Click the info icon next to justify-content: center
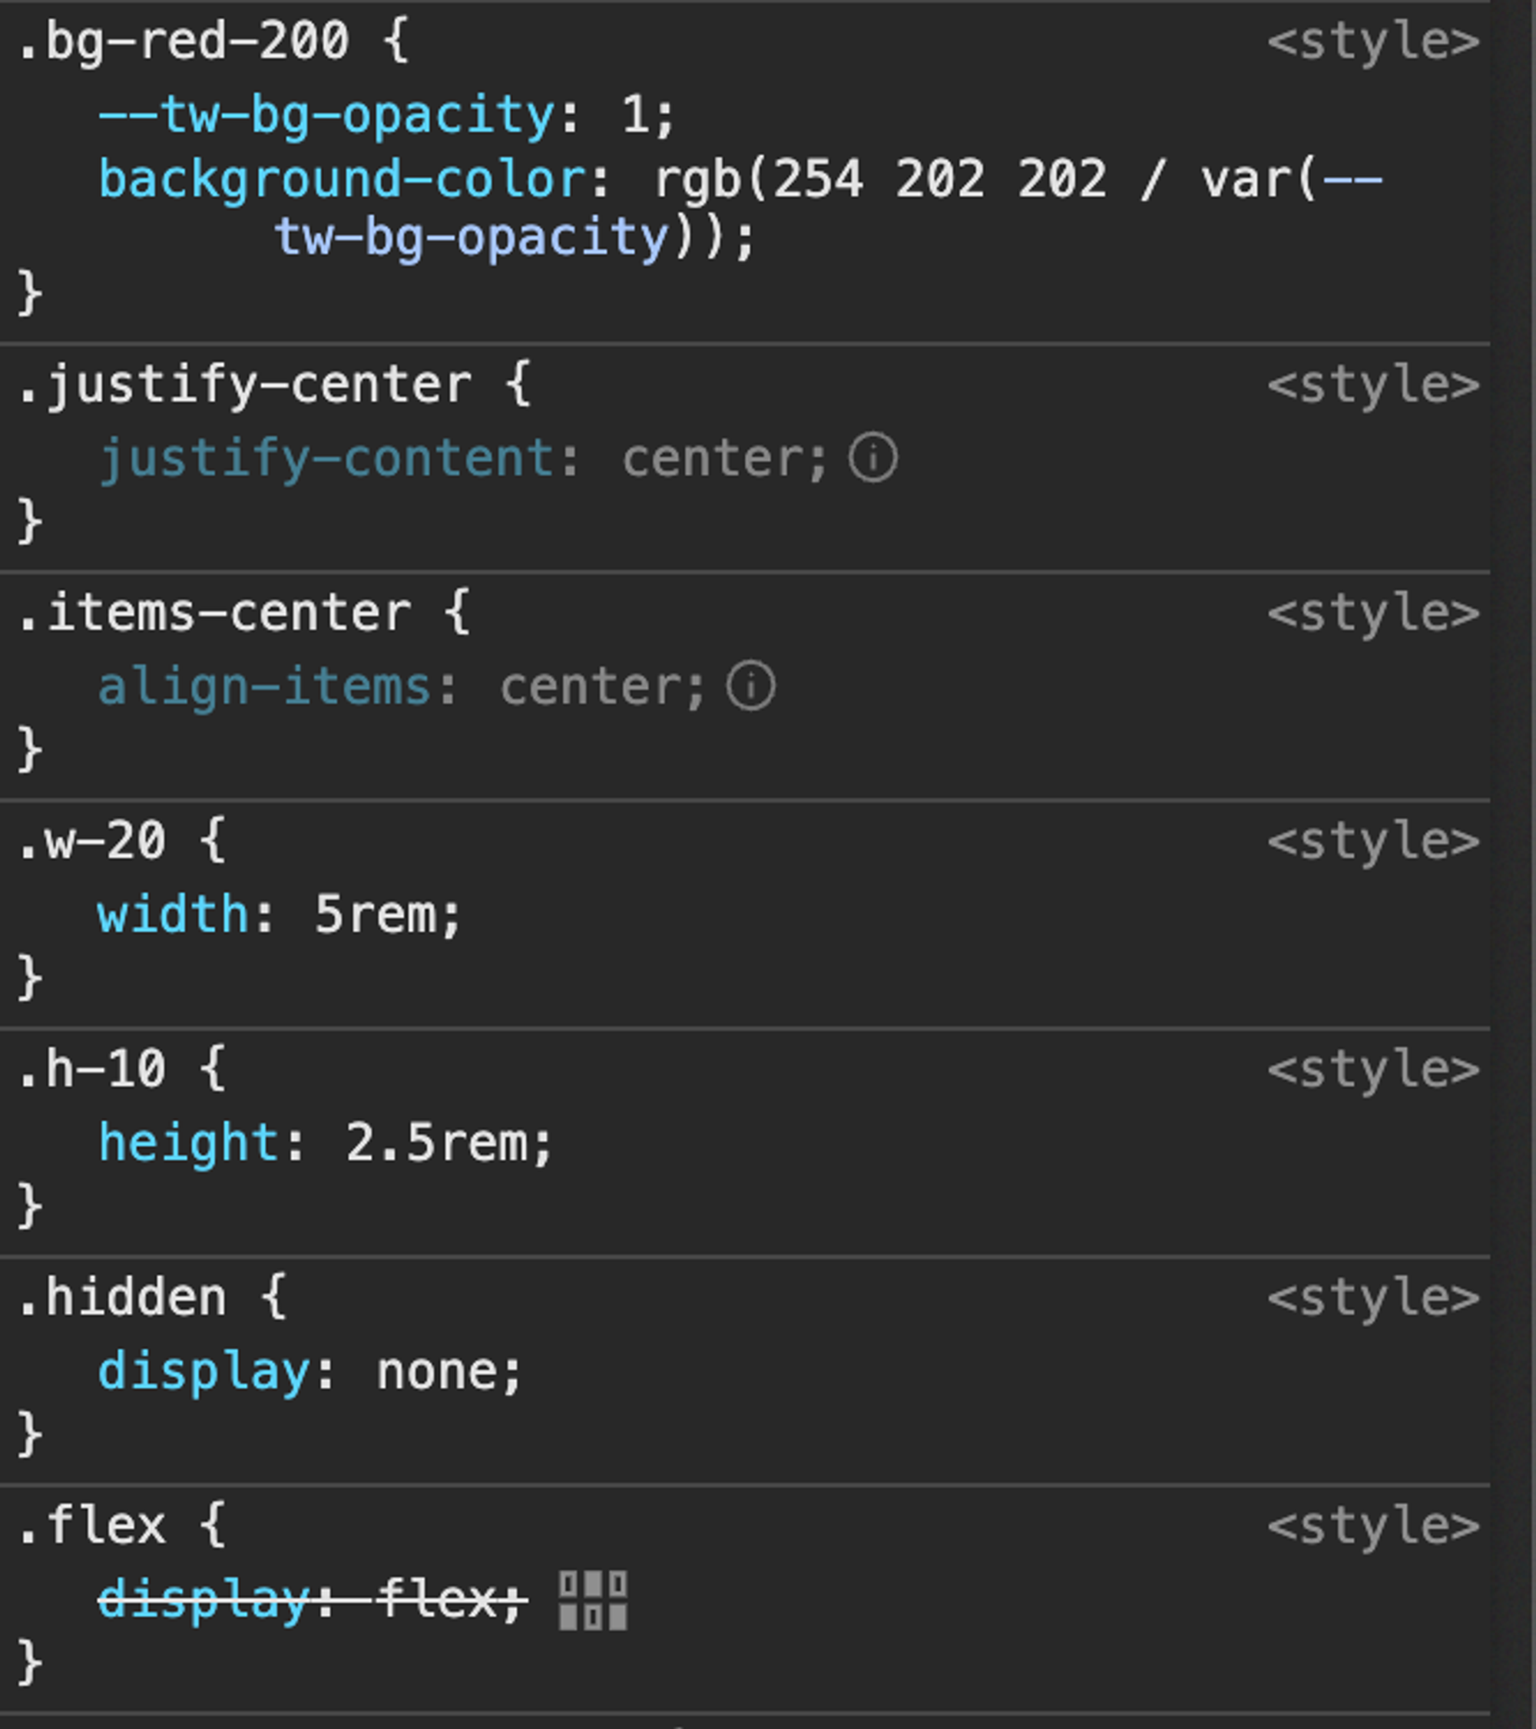1536x1729 pixels. pyautogui.click(x=873, y=458)
